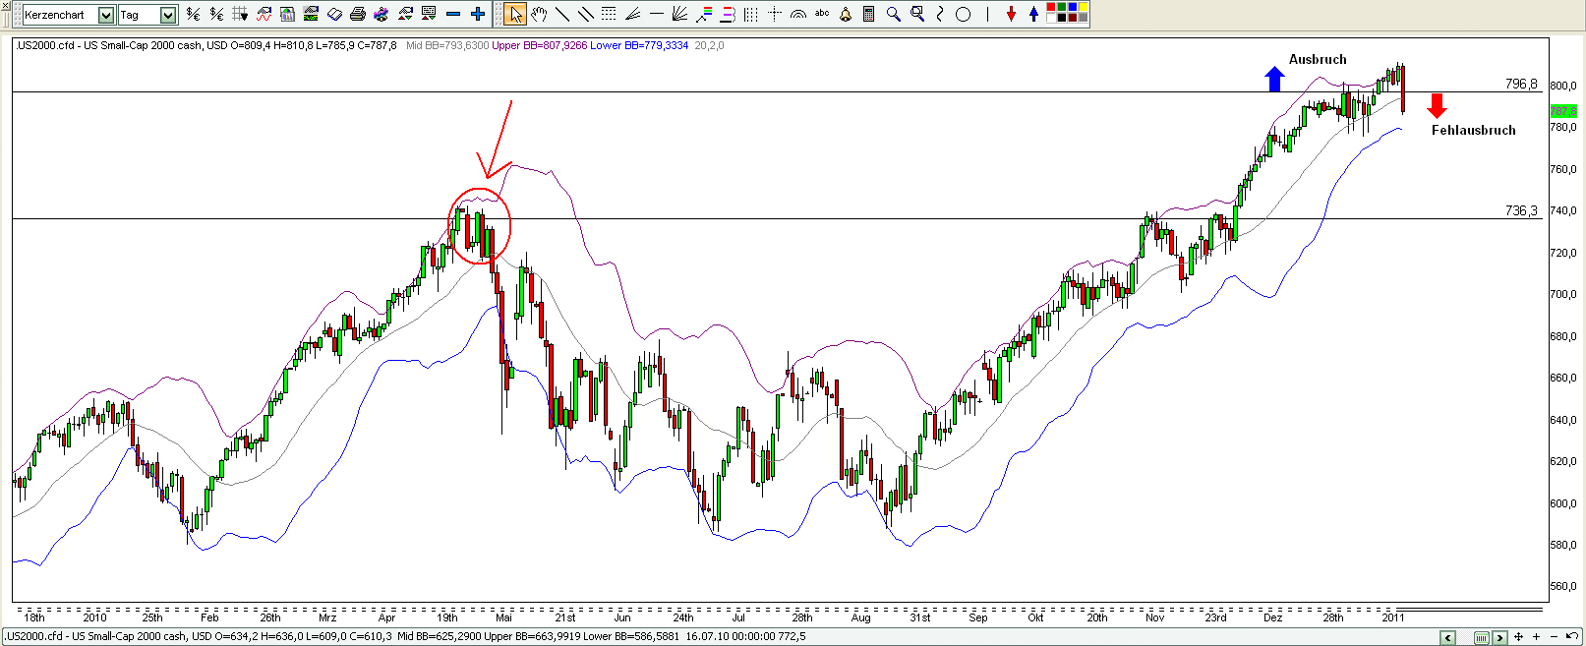
Task: Select the Fibonacci arcs tool
Action: 797,14
